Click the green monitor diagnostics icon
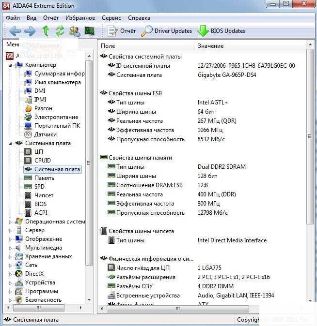 [90, 31]
